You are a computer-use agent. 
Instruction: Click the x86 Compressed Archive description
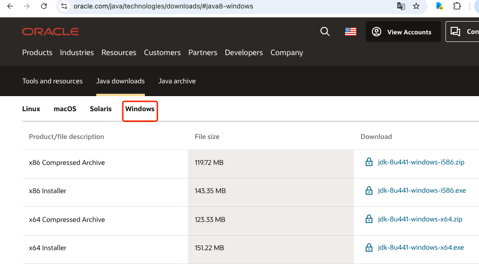tap(67, 163)
